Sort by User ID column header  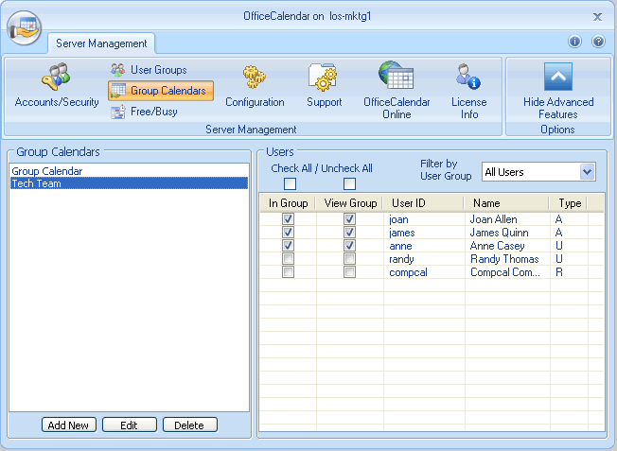tap(423, 203)
